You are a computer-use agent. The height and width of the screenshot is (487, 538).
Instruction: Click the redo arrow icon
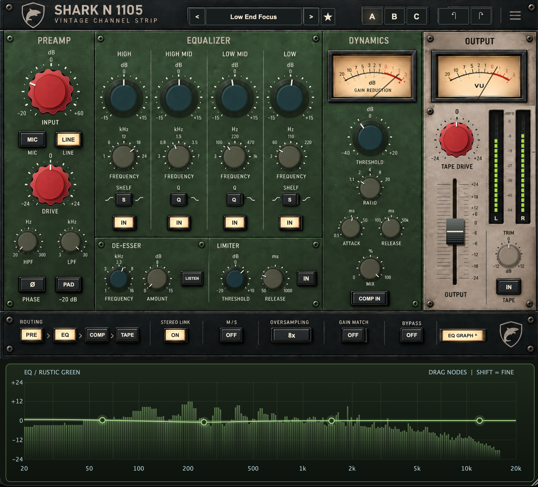(x=481, y=16)
